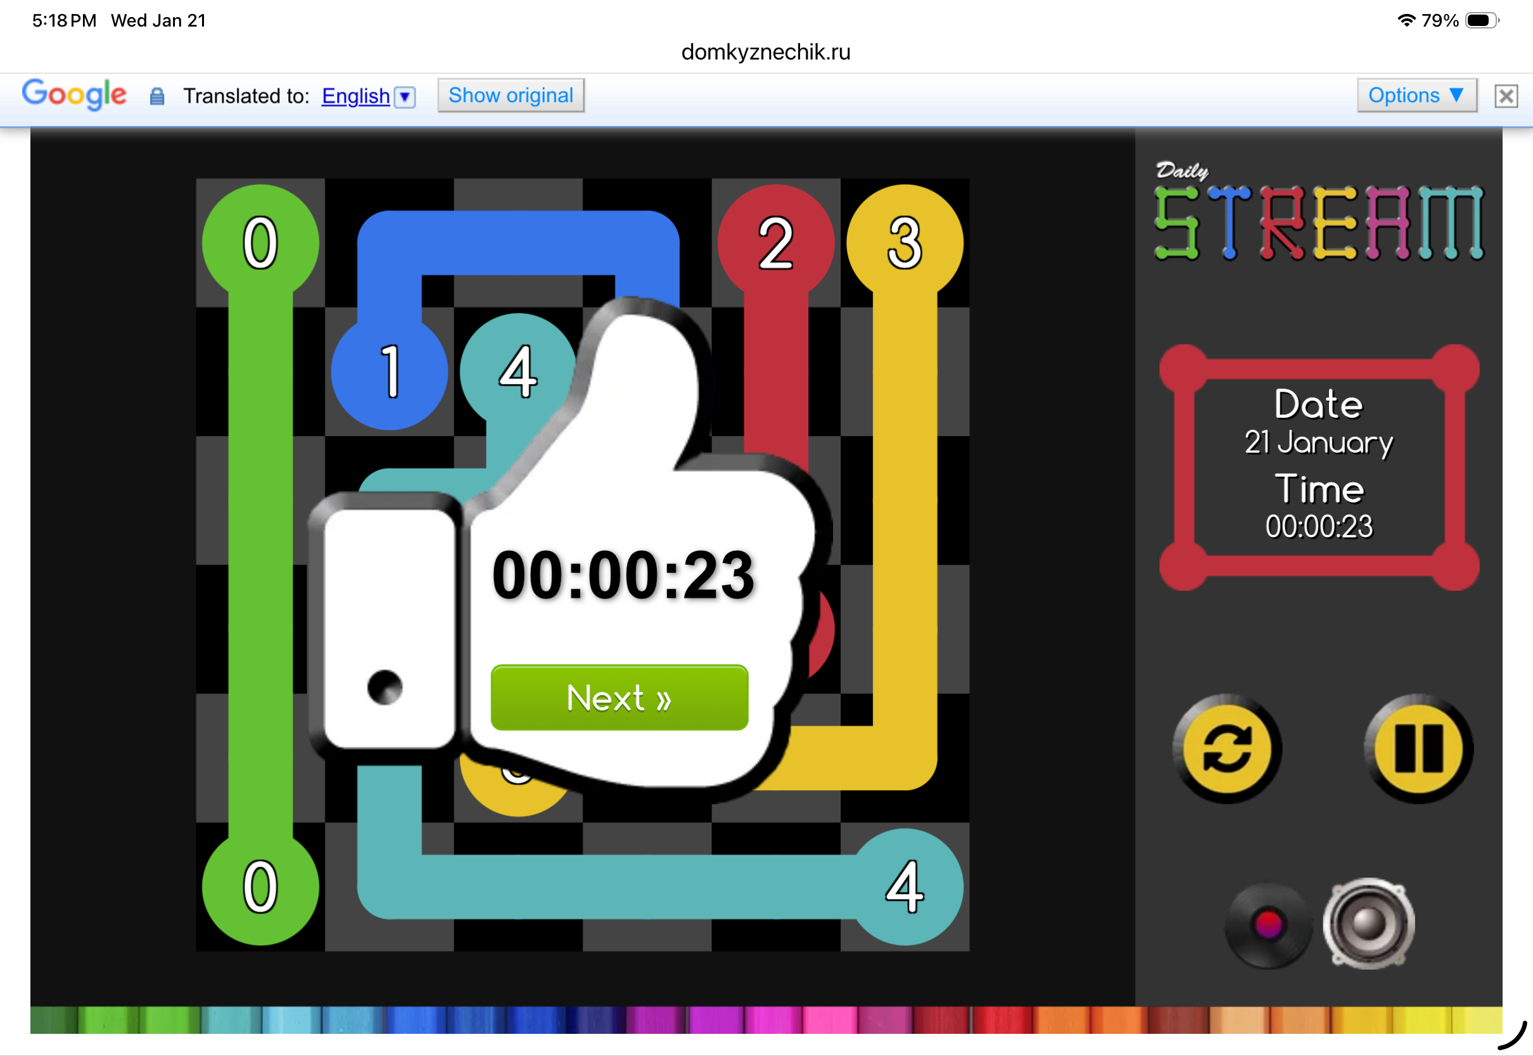Screen dimensions: 1533x1056
Task: Click the Daily Stream logo
Action: (x=1318, y=213)
